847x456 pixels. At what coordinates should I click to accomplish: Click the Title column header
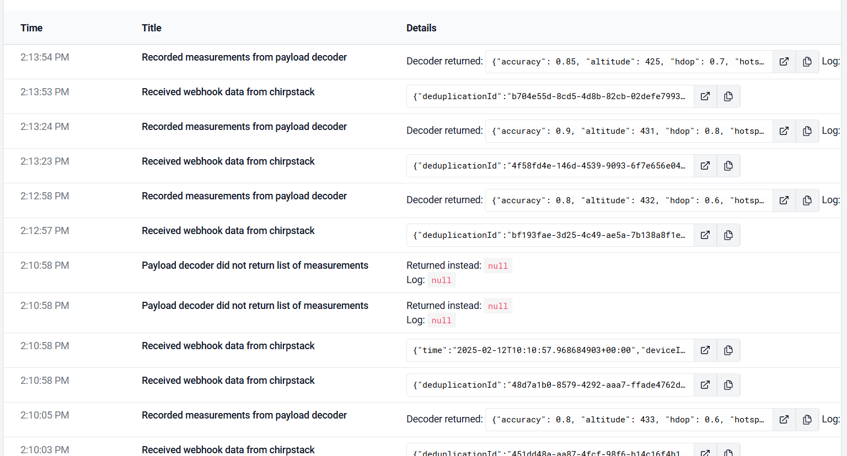[151, 28]
